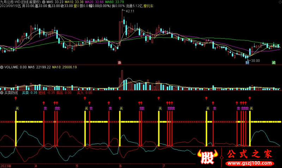Click the month 5 axis label
This screenshot has height=168, width=282.
click(77, 166)
